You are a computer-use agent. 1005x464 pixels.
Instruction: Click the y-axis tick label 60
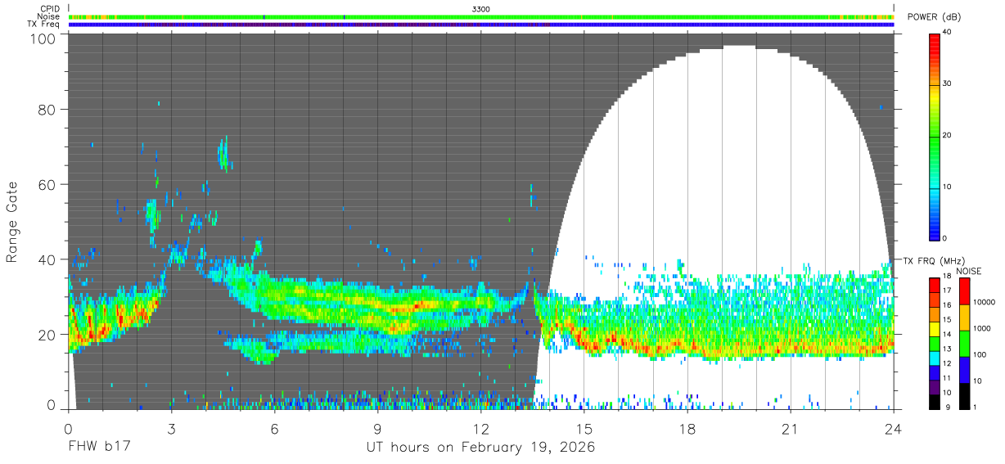coord(47,184)
